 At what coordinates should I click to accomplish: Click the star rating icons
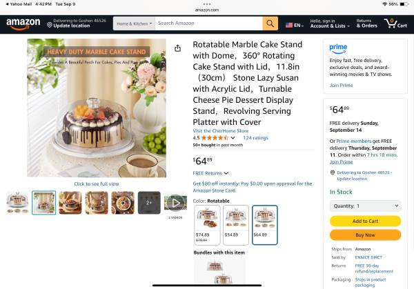tap(214, 137)
